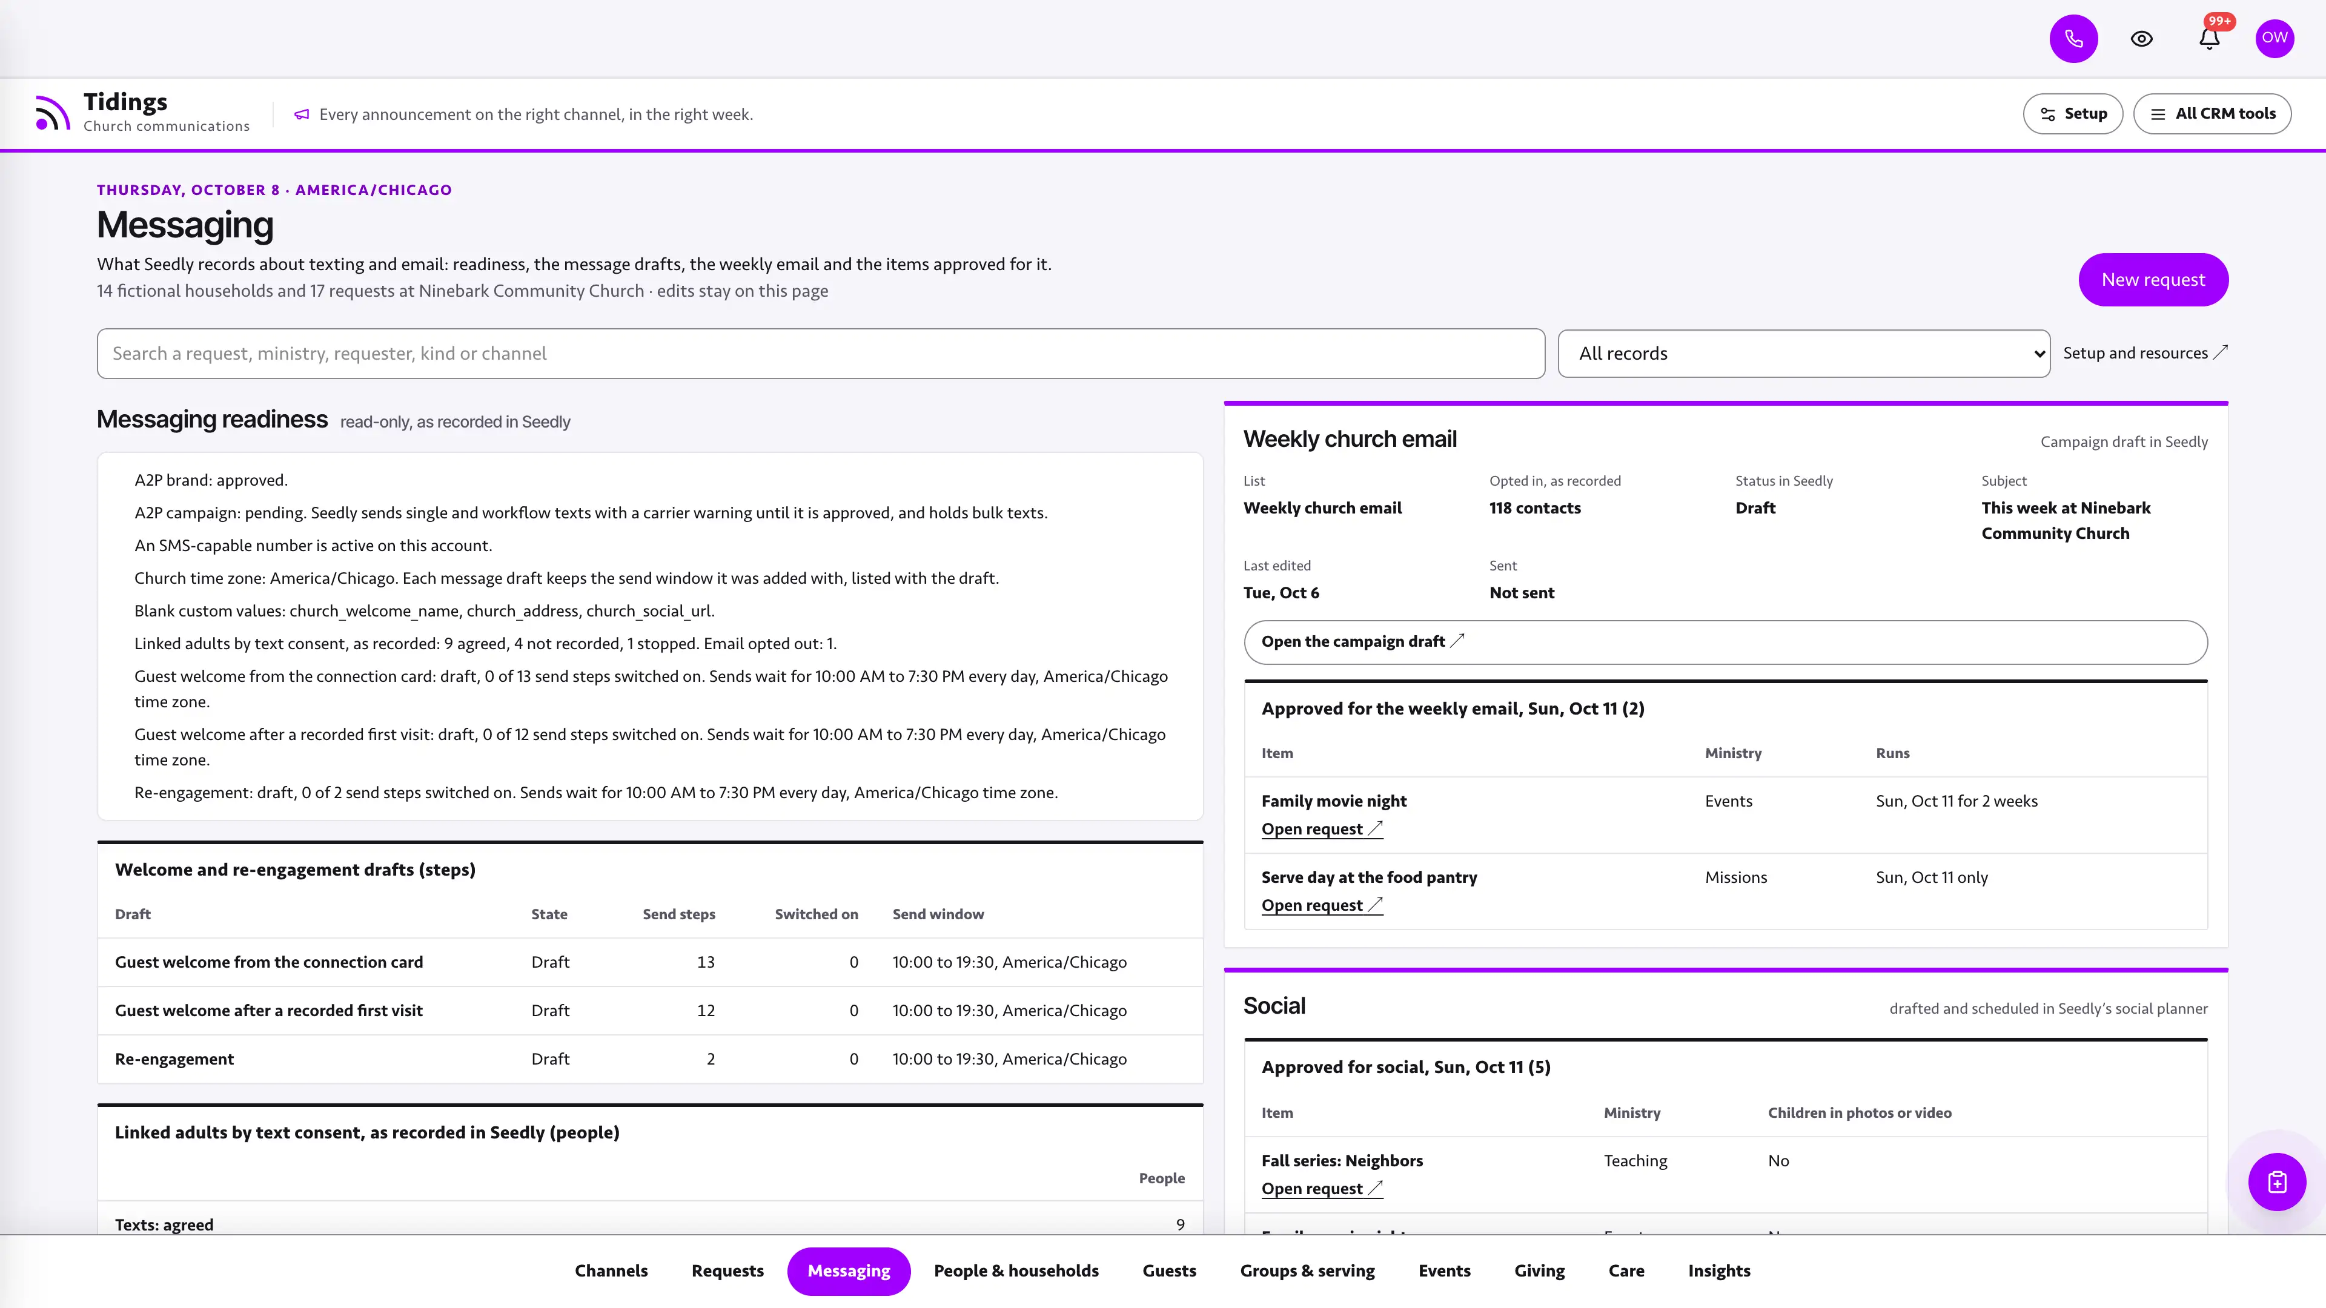Click the 'Teaching' ministry cell
Viewport: 2326px width, 1308px height.
(1635, 1161)
